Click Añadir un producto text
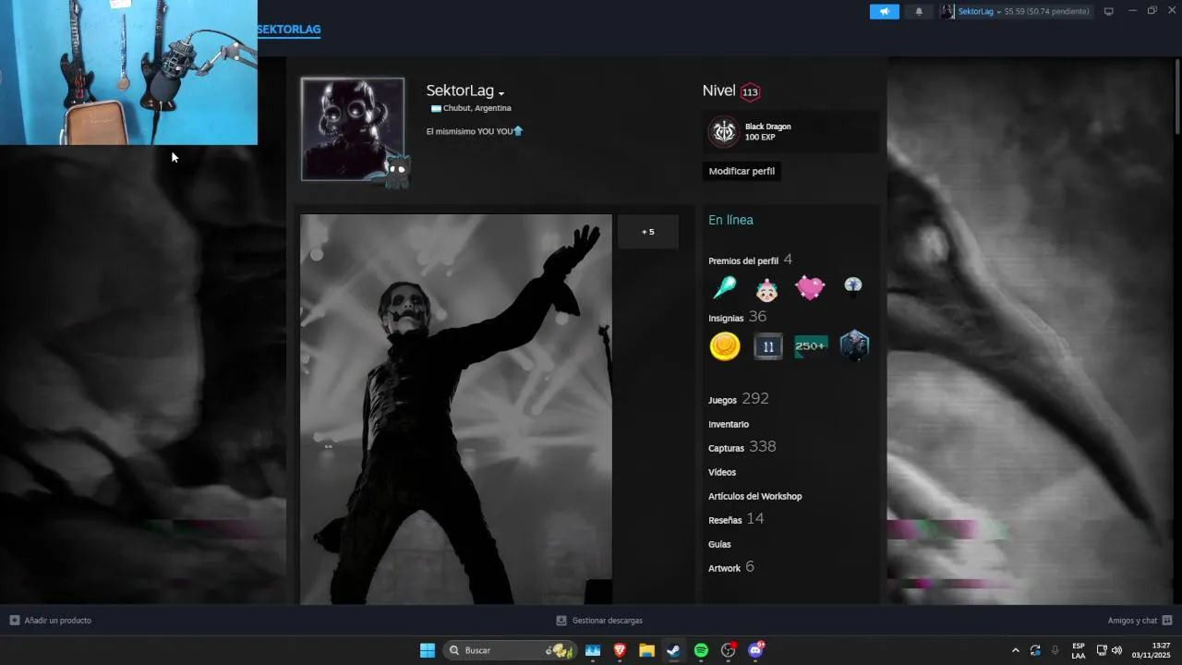 click(58, 621)
